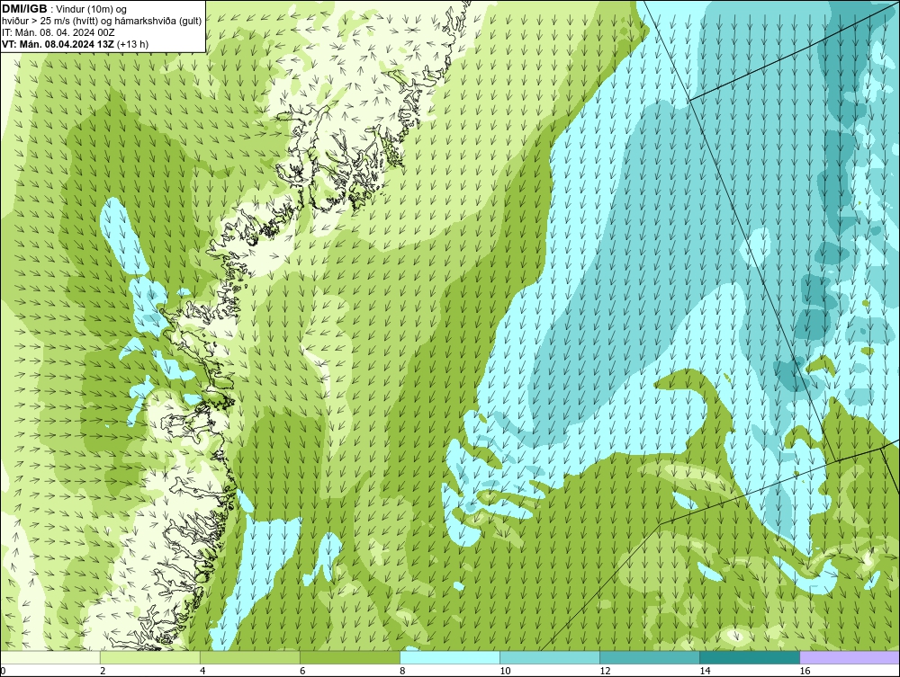900x677 pixels.
Task: Click the DMI/IGB title text
Action: click(x=24, y=9)
